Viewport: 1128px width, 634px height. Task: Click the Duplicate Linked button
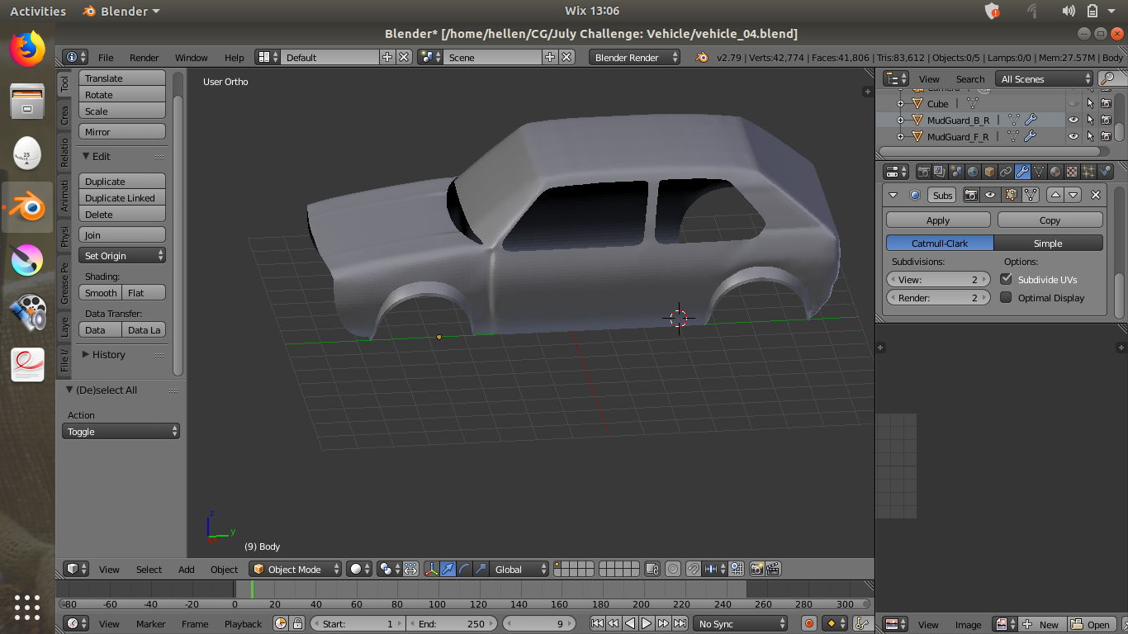coord(122,198)
